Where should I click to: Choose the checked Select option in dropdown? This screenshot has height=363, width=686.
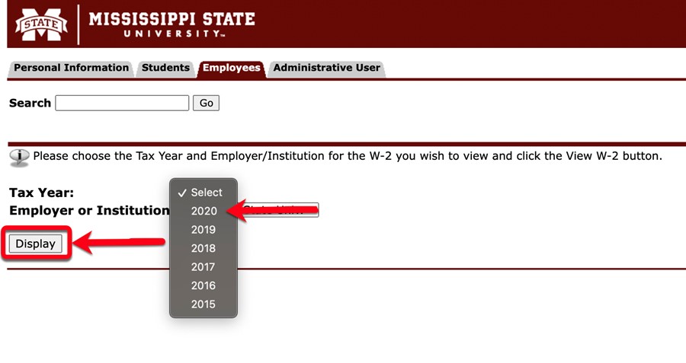point(204,193)
